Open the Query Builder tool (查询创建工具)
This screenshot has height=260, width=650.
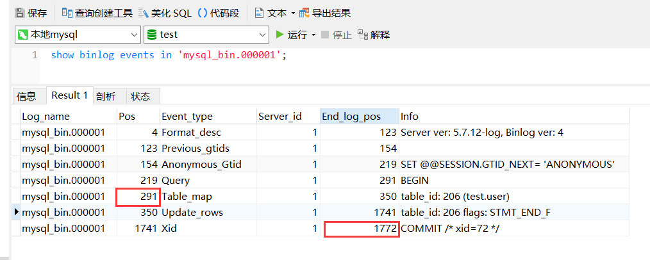(97, 13)
